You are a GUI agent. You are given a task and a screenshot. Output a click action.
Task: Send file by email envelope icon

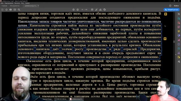[15, 10]
